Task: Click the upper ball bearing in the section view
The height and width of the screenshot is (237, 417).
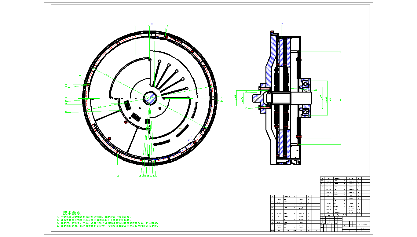Action: [x=305, y=84]
